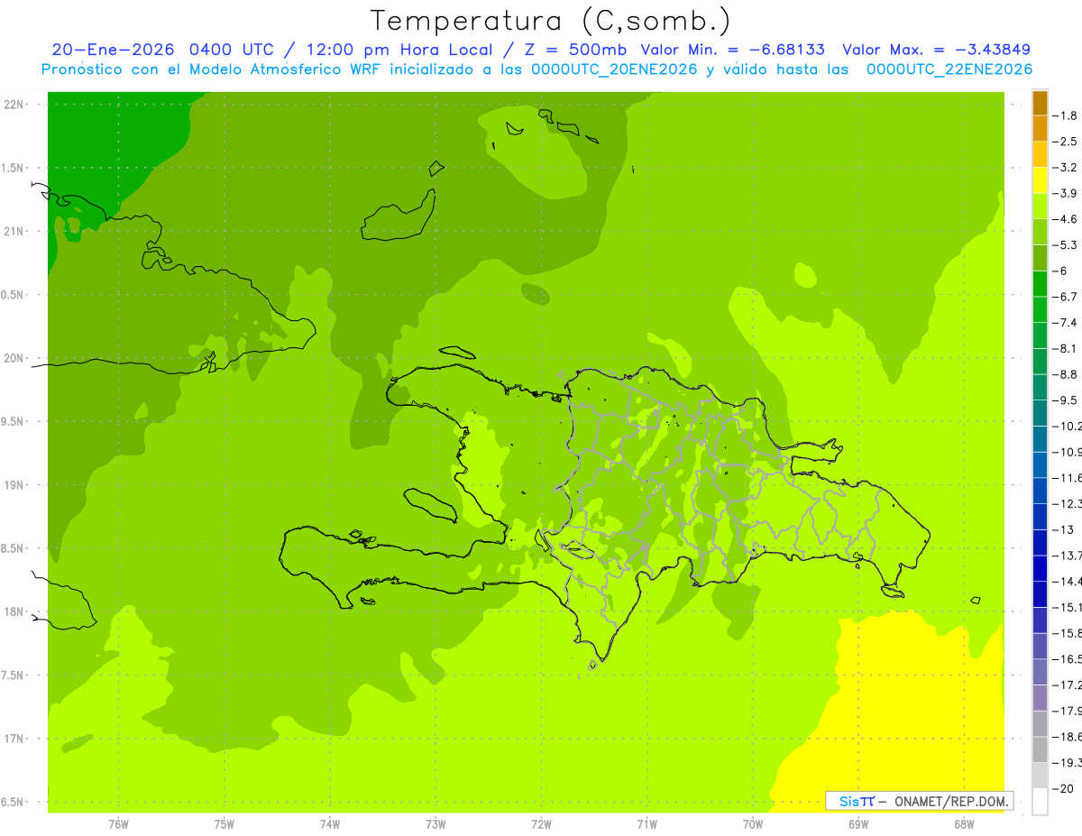
Task: Click the '0000UTC_20ENE2026' initialization time
Action: tap(613, 69)
